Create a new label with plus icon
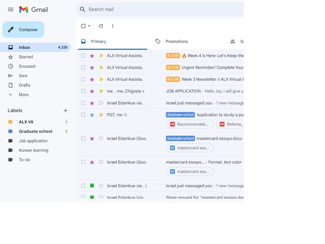This screenshot has height=244, width=325. pos(66,111)
